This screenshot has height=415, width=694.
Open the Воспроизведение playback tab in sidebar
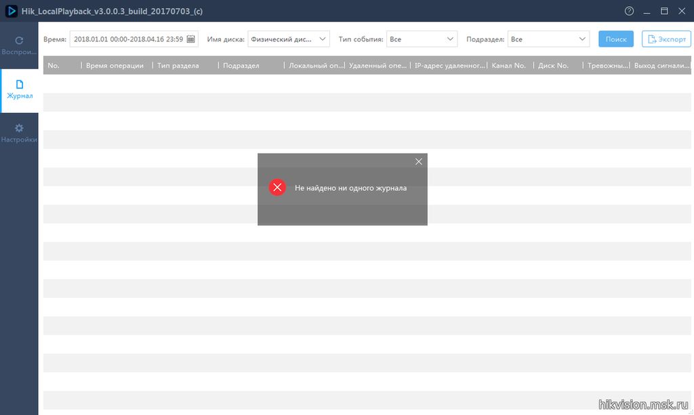click(19, 46)
